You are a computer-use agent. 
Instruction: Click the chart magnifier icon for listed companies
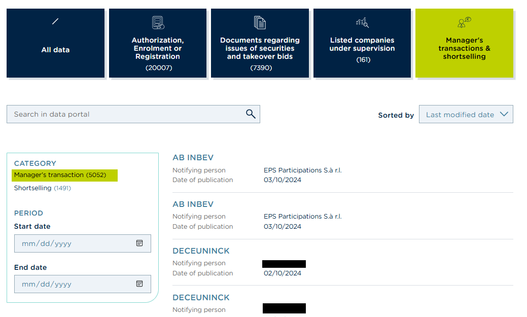pos(362,22)
